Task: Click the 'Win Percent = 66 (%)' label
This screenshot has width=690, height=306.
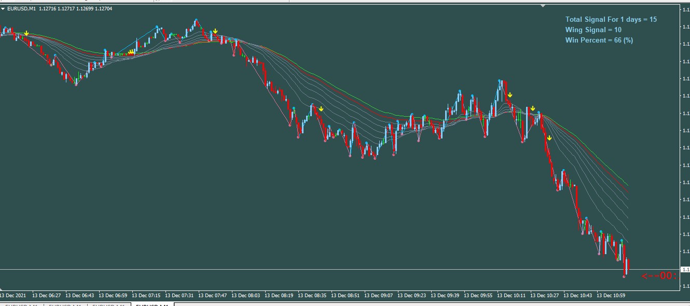Action: coord(599,40)
